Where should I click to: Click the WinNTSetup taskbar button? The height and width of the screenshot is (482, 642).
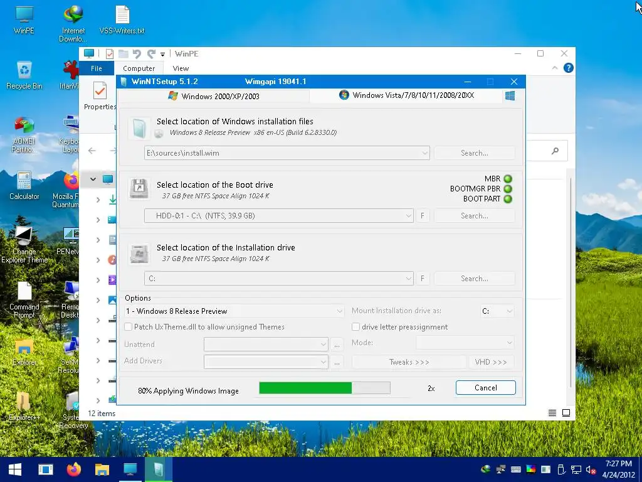[159, 469]
